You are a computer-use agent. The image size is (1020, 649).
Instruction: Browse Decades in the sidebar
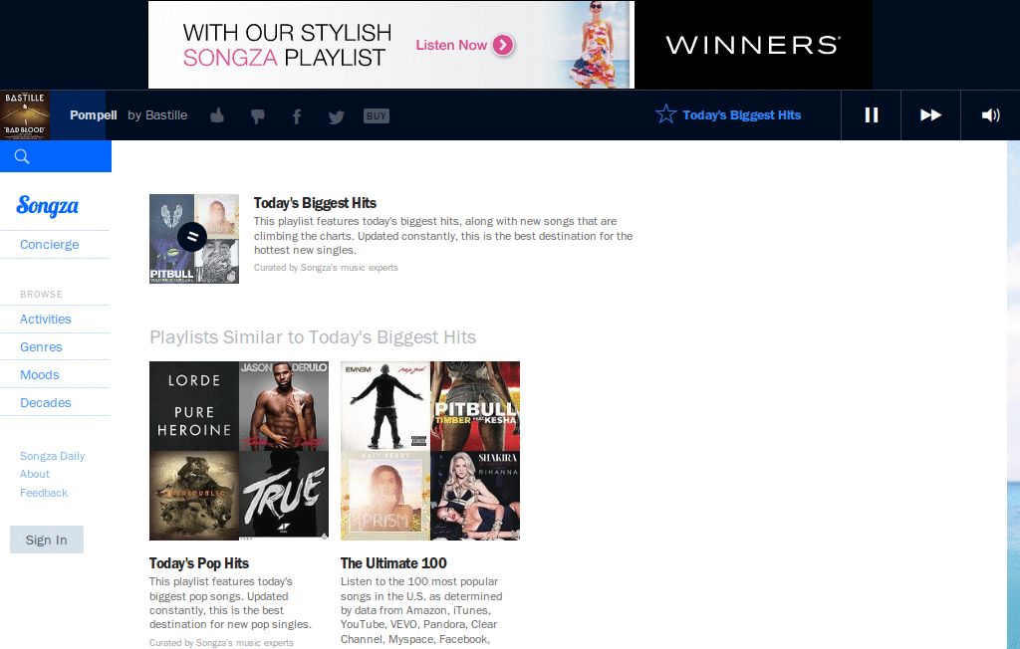coord(46,402)
